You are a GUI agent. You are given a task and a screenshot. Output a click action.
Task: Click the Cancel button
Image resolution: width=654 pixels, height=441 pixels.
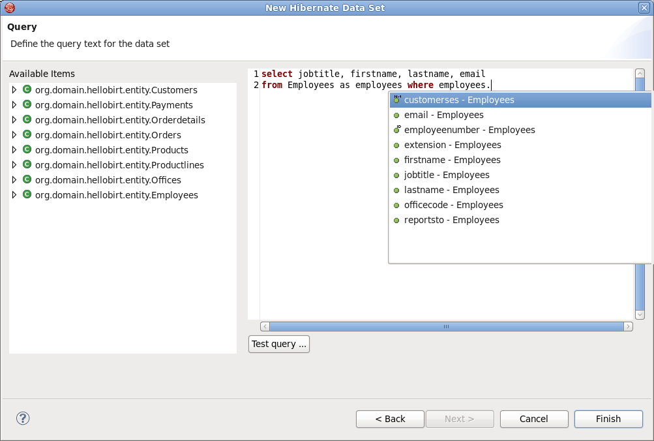[533, 419]
